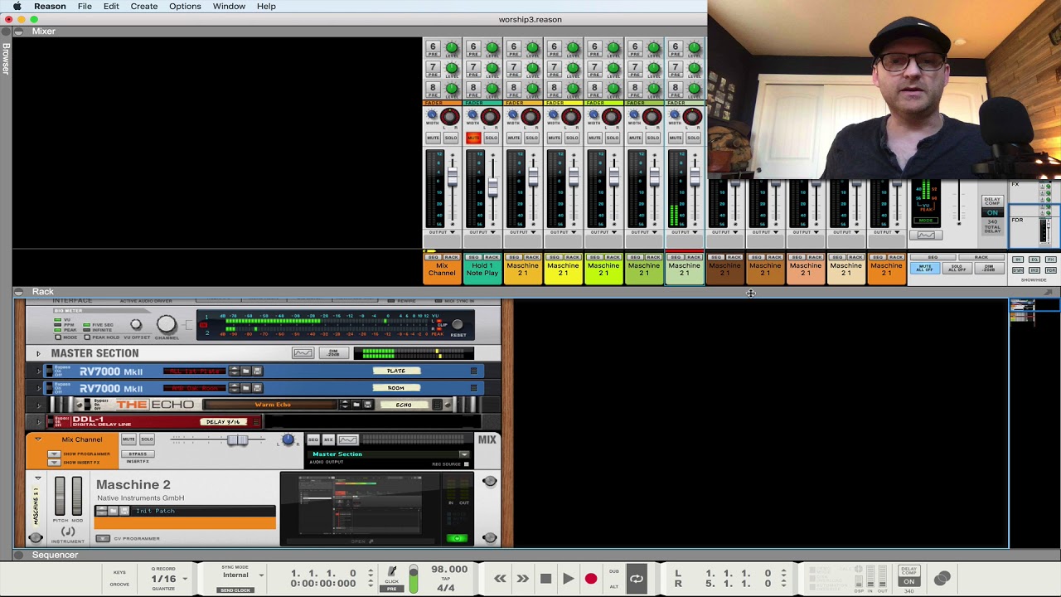This screenshot has width=1061, height=597.
Task: Open the File menu
Action: pyautogui.click(x=85, y=6)
